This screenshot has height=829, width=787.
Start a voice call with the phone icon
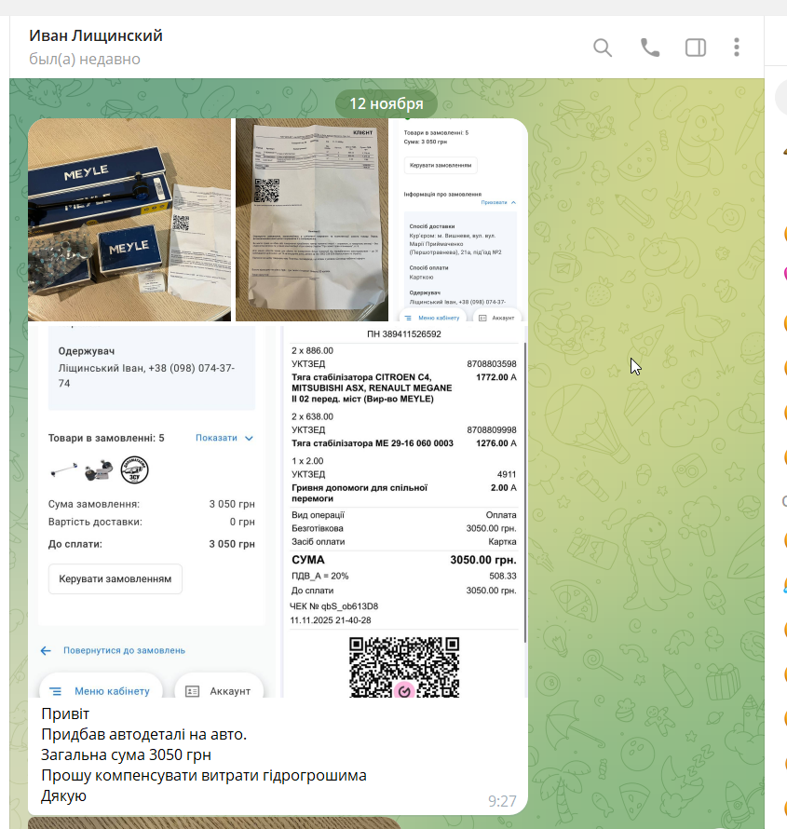point(649,48)
